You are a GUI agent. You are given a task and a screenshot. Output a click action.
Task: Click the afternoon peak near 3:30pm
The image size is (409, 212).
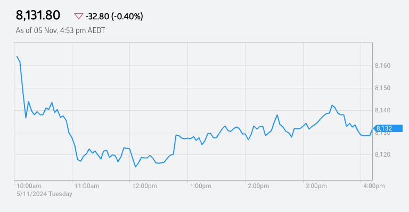pos(332,105)
